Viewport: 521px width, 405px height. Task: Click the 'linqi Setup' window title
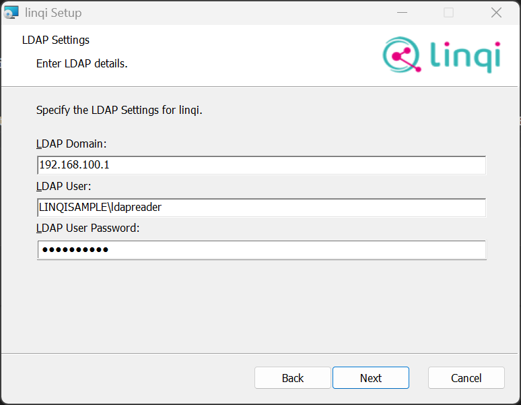pyautogui.click(x=53, y=13)
